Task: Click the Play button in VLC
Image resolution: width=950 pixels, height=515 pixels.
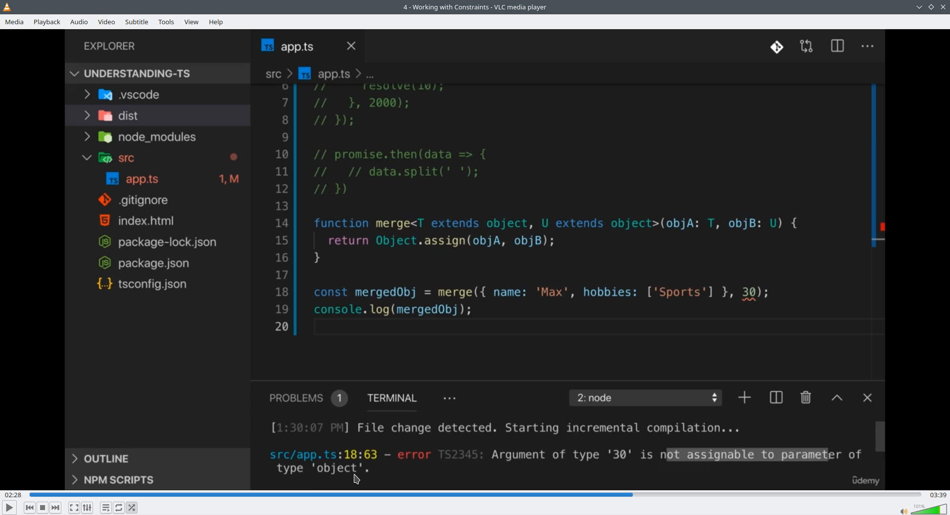Action: [9, 508]
